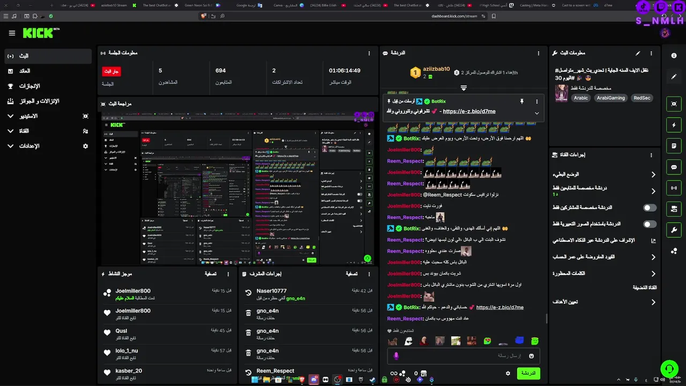Click the notes document widget icon
686x386 pixels.
tap(674, 146)
